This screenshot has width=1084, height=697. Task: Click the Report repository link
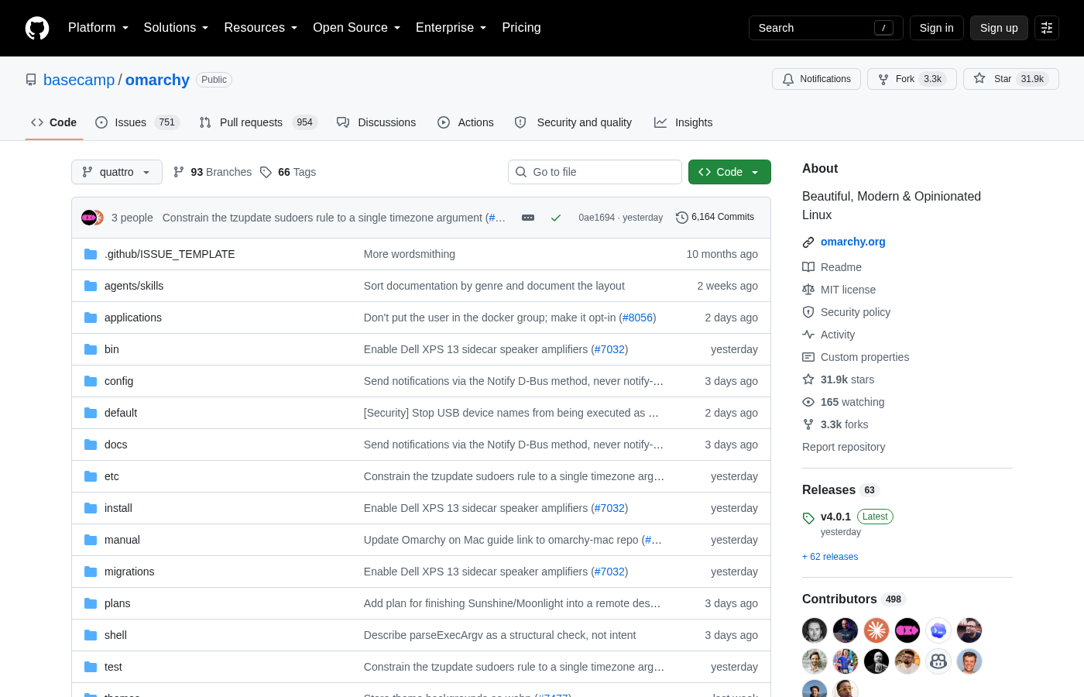[x=843, y=447]
